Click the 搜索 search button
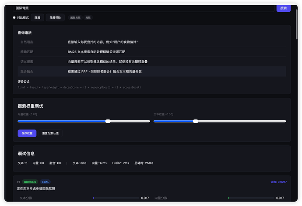Viewport: 302px width, 206px height. point(283,8)
